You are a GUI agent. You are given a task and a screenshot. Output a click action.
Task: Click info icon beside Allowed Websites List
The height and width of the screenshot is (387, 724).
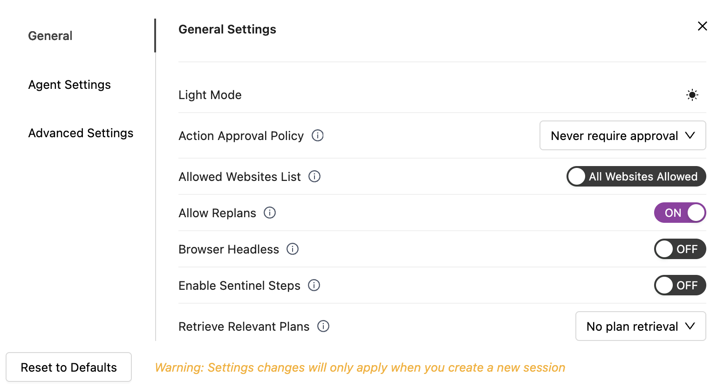(x=314, y=176)
